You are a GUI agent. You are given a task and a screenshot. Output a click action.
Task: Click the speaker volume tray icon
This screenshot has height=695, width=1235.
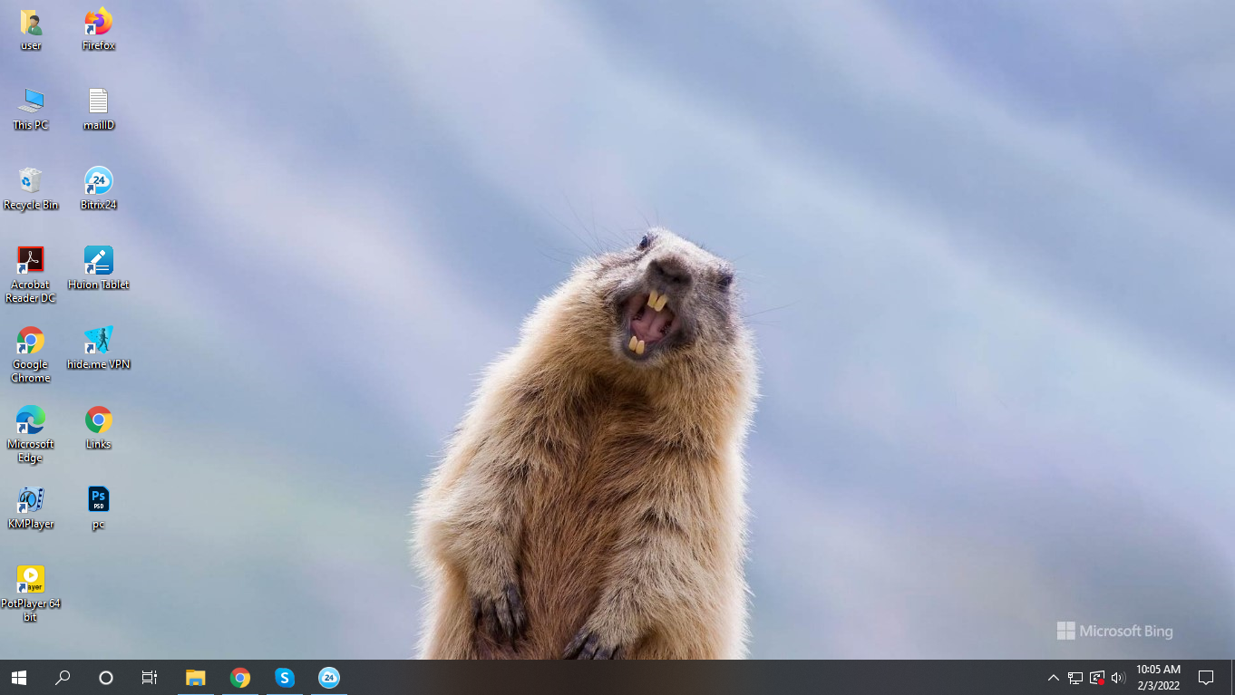(1118, 678)
